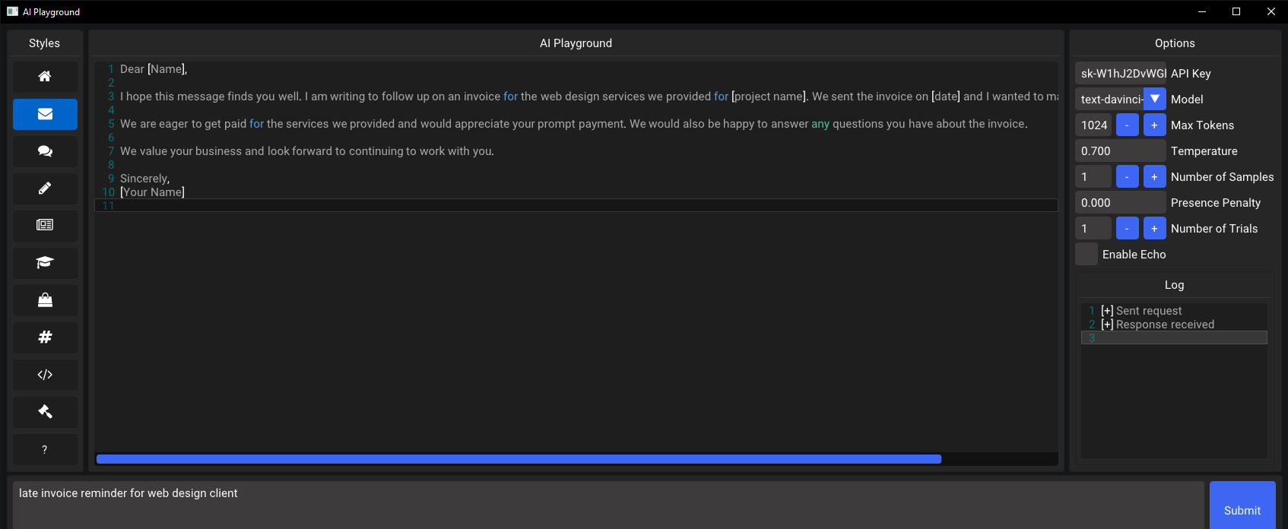The image size is (1288, 529).
Task: Select the envelope Email style
Action: coord(45,114)
